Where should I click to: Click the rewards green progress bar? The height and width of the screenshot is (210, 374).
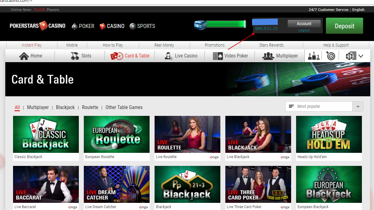(x=226, y=24)
